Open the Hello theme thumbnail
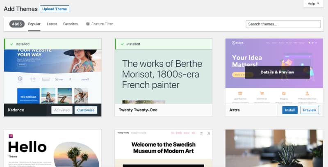This screenshot has height=167, width=328. coord(52,149)
